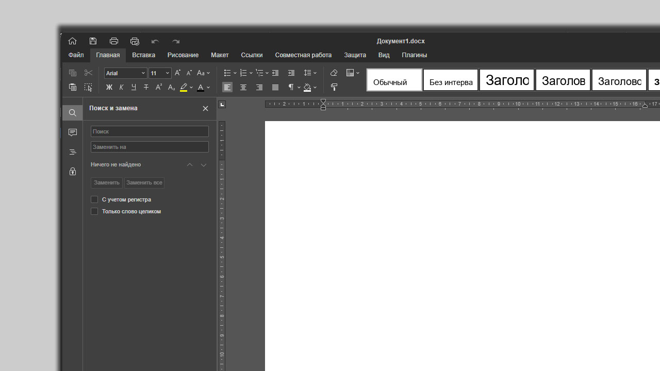The height and width of the screenshot is (371, 660).
Task: Center align the text
Action: [243, 88]
